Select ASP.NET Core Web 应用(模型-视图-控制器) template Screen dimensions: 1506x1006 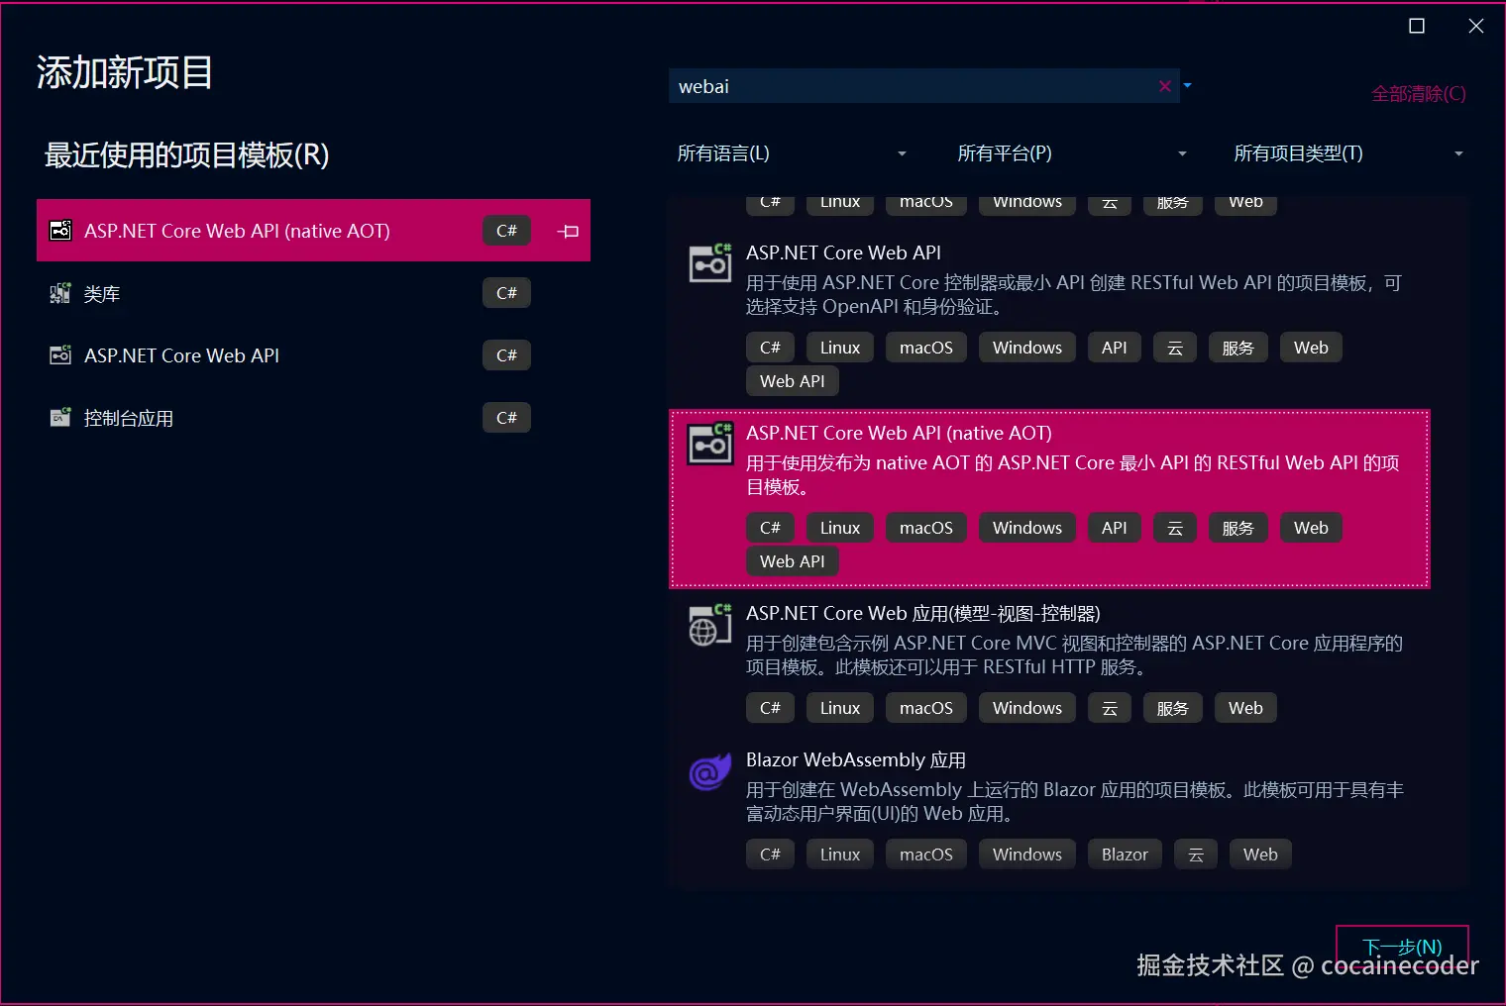922,613
